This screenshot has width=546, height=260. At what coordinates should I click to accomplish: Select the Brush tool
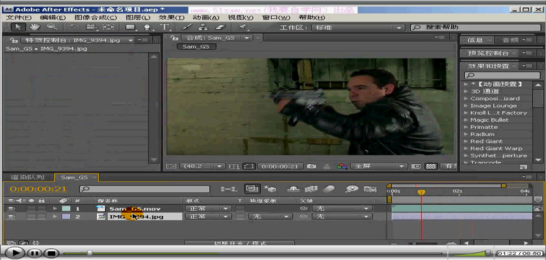click(x=187, y=27)
